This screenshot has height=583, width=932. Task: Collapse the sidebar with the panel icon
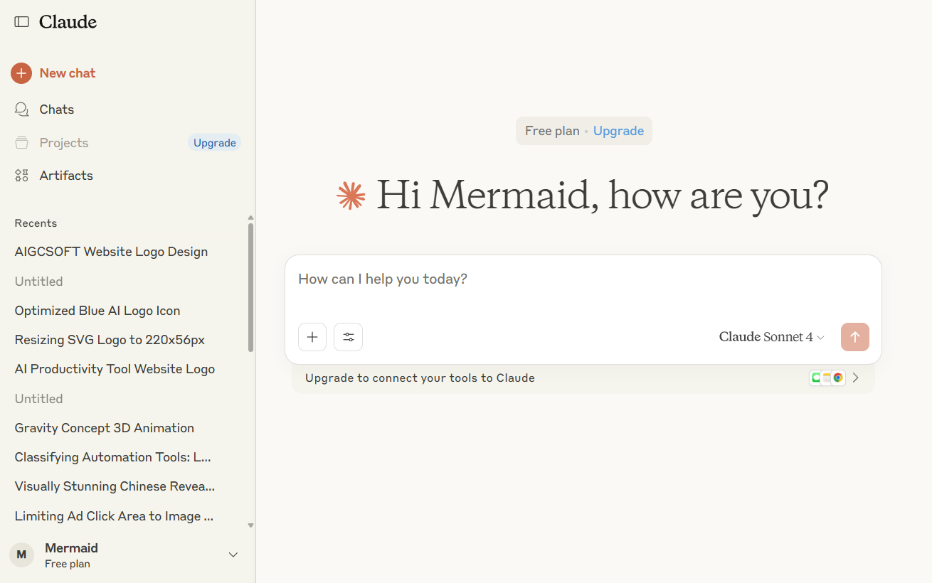pyautogui.click(x=22, y=22)
